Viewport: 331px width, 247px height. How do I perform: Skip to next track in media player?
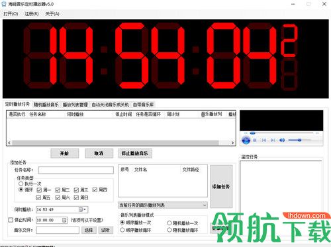[273, 140]
